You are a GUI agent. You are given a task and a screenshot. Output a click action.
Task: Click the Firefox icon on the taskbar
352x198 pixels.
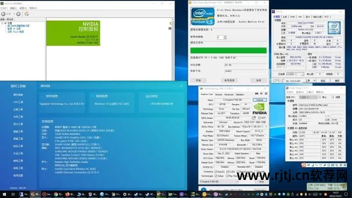pos(67,195)
